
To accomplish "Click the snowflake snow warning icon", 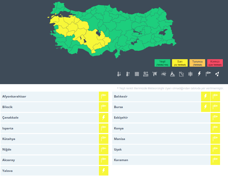I will pos(190,74).
